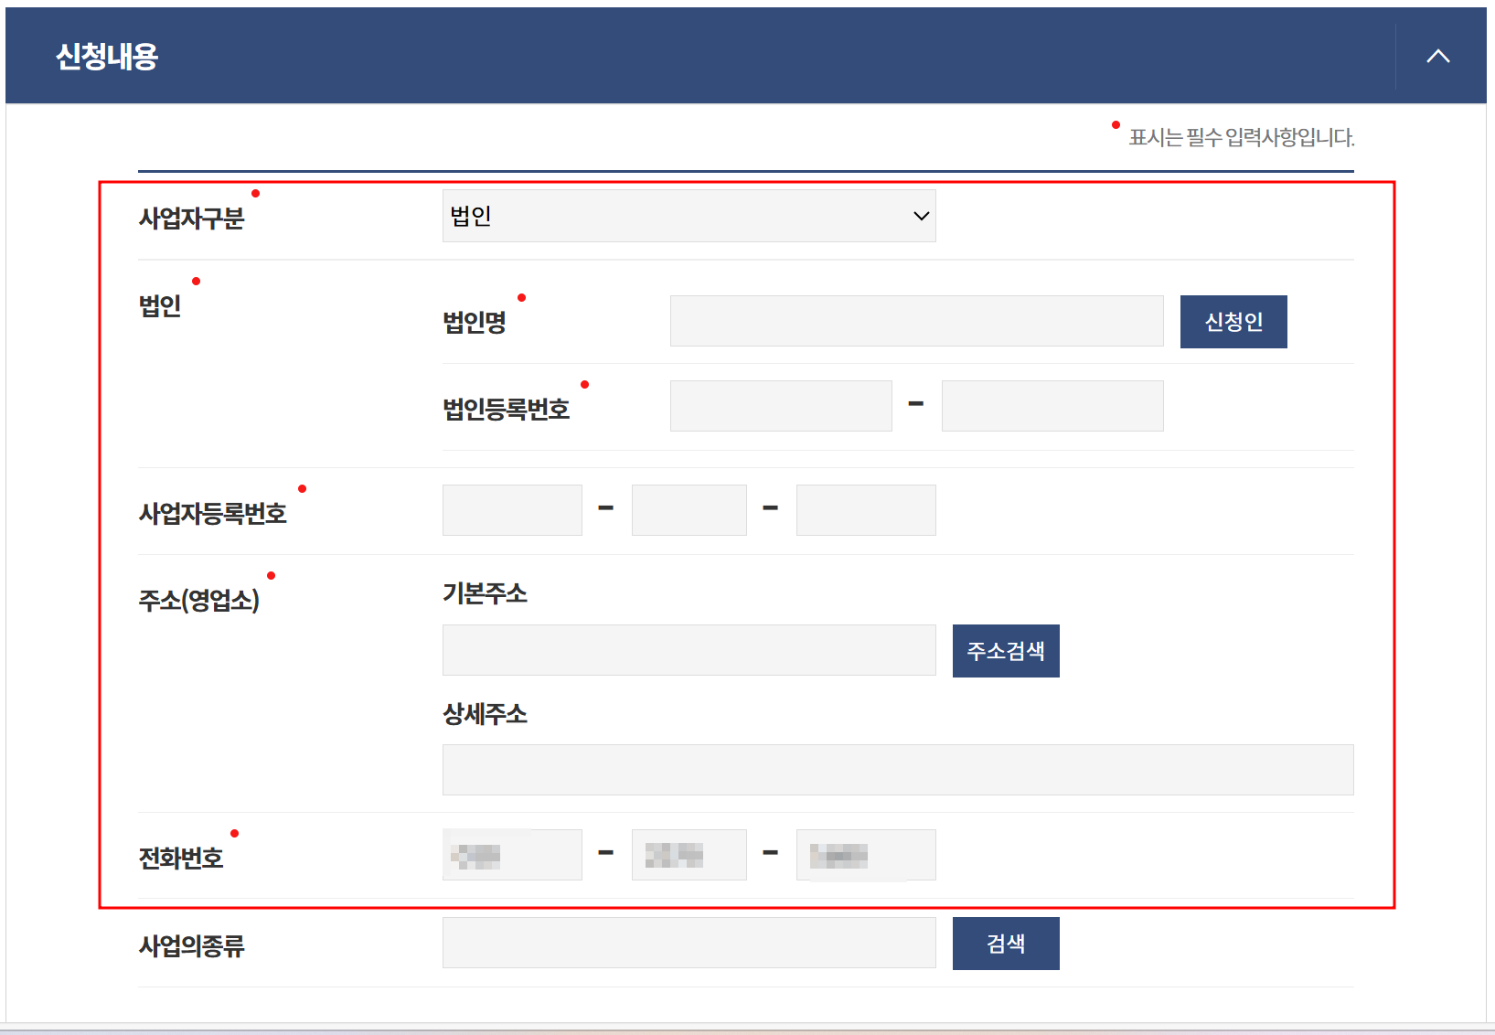Select the middle 사업자등록번호 input box
The image size is (1495, 1035).
click(x=689, y=509)
